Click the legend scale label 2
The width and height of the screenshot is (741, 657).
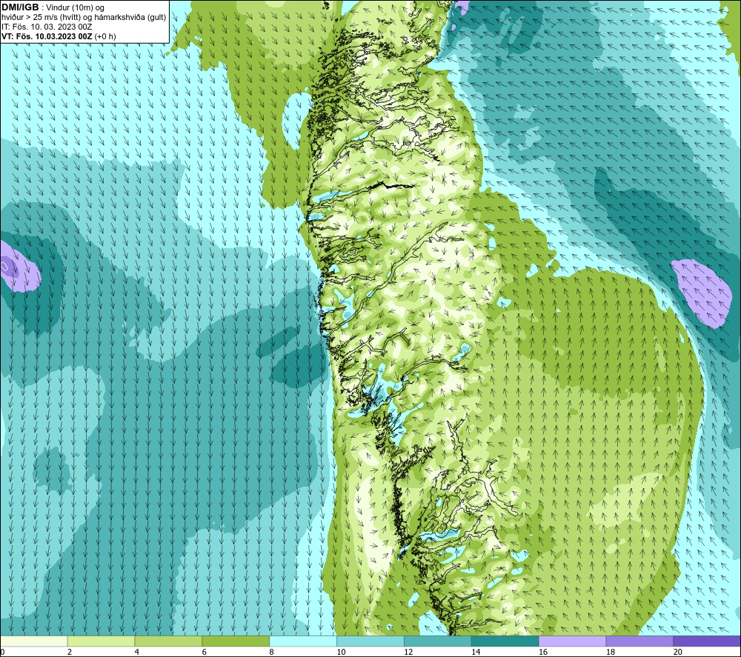pyautogui.click(x=70, y=653)
